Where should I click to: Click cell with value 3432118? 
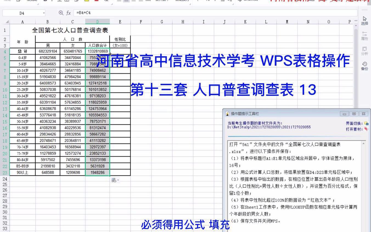tap(73, 166)
